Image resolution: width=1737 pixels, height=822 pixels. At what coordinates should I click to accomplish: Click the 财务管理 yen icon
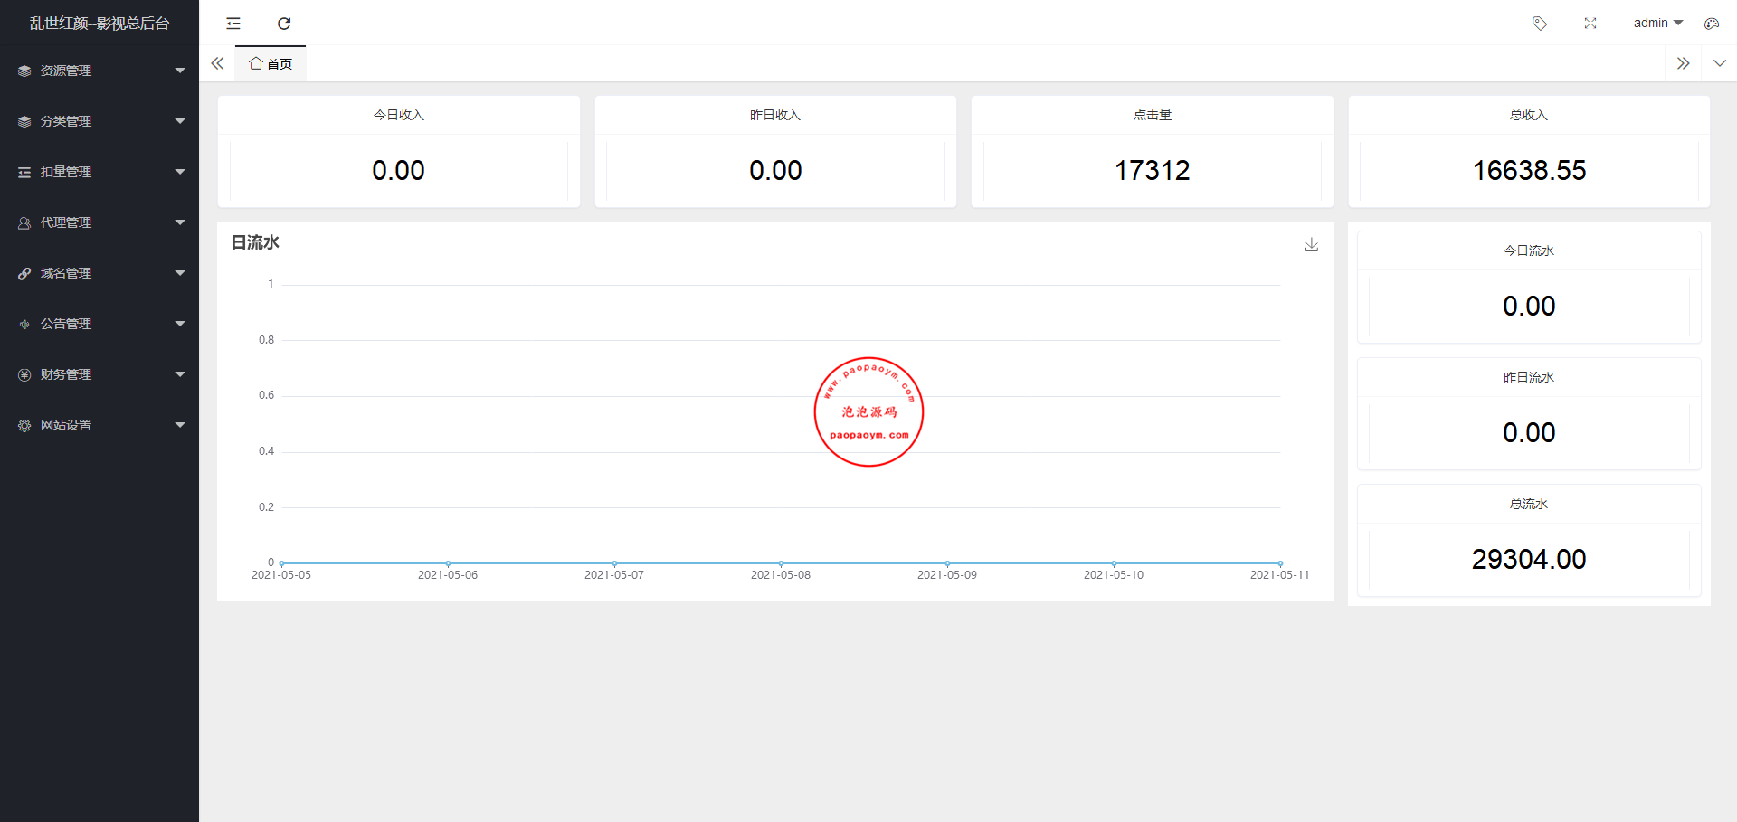pos(24,374)
